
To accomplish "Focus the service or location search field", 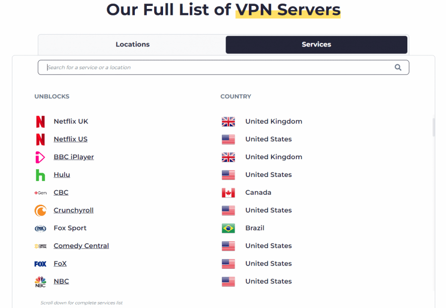I will [223, 67].
